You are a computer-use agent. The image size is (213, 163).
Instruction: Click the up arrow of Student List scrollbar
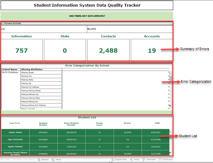coord(170,132)
